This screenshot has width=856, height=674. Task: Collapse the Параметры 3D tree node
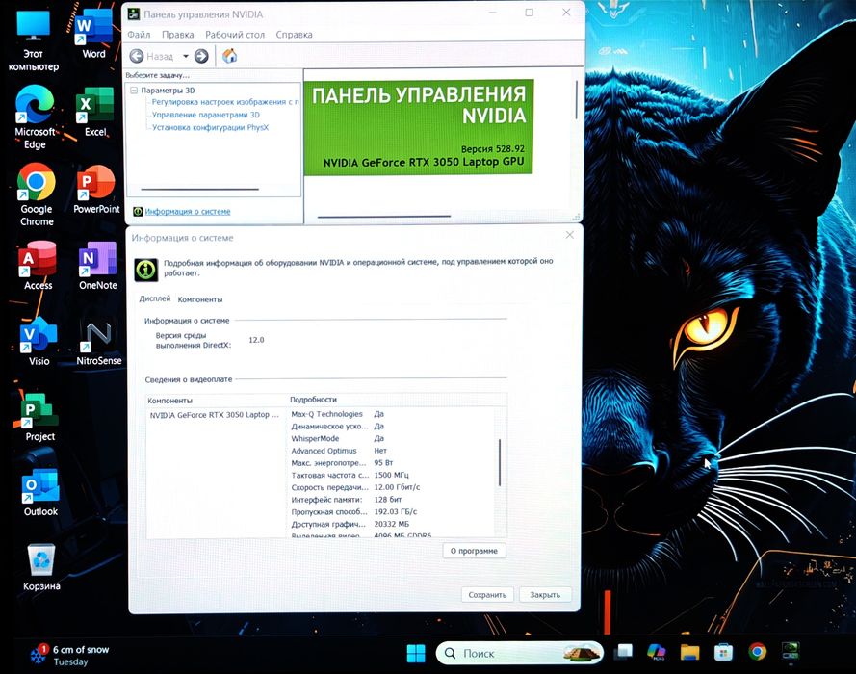pos(134,91)
